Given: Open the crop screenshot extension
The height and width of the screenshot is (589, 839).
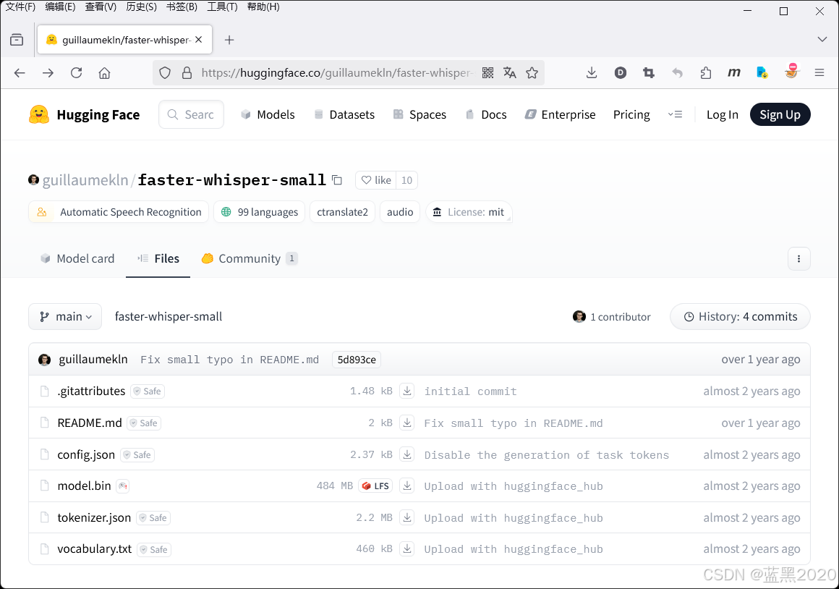Looking at the screenshot, I should click(649, 73).
